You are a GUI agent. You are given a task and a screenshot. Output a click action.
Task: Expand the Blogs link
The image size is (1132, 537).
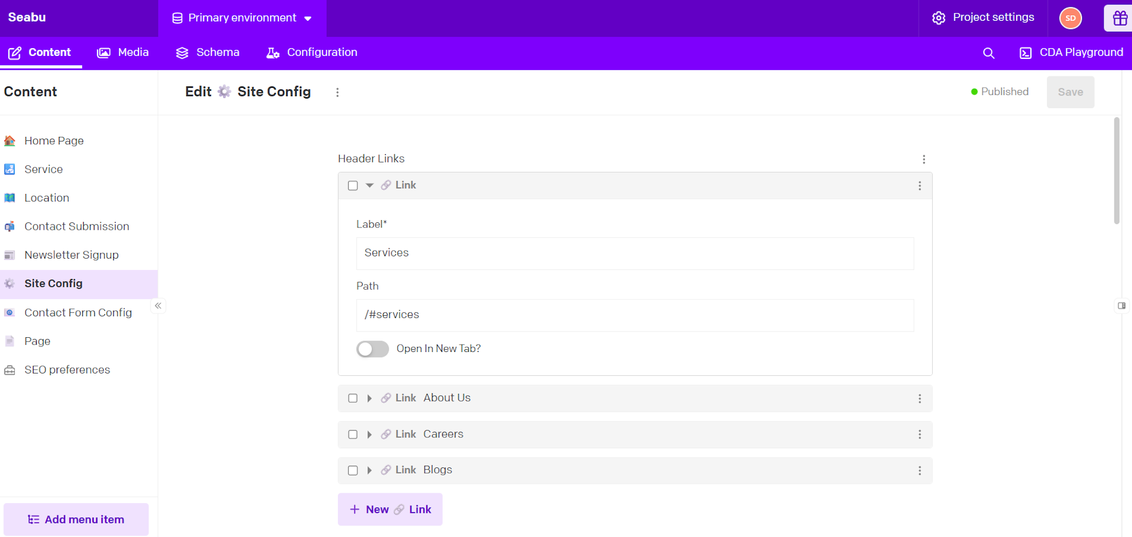(x=370, y=470)
